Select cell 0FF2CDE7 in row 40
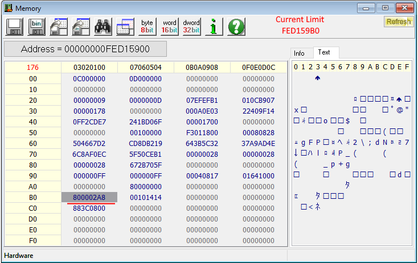This screenshot has height=263, width=418. point(89,122)
